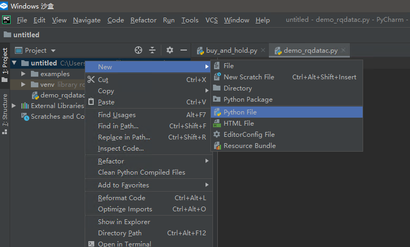The width and height of the screenshot is (410, 247).
Task: Click the collapse all icon in Project panel
Action: (152, 50)
